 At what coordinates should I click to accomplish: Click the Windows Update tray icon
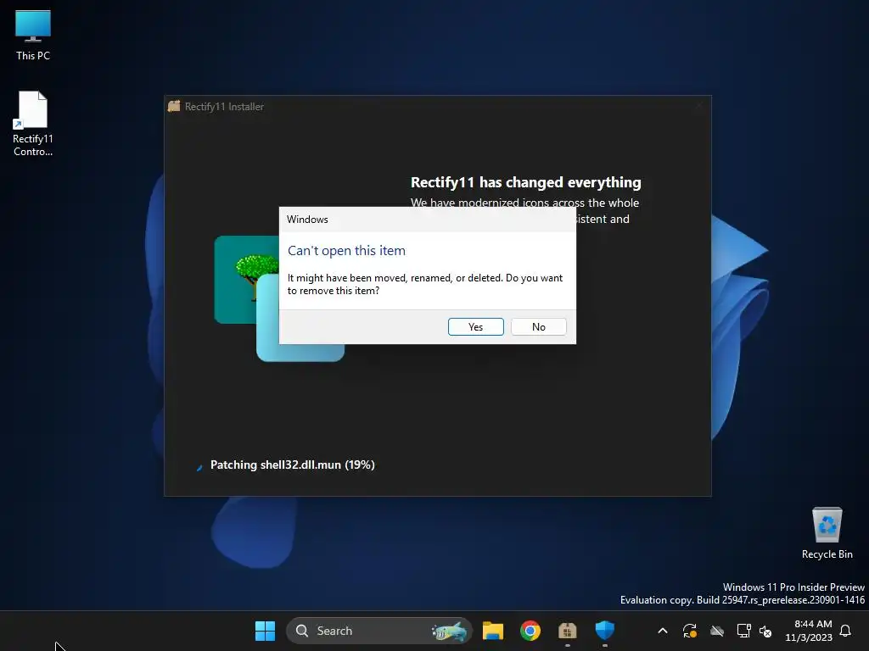[x=689, y=631]
